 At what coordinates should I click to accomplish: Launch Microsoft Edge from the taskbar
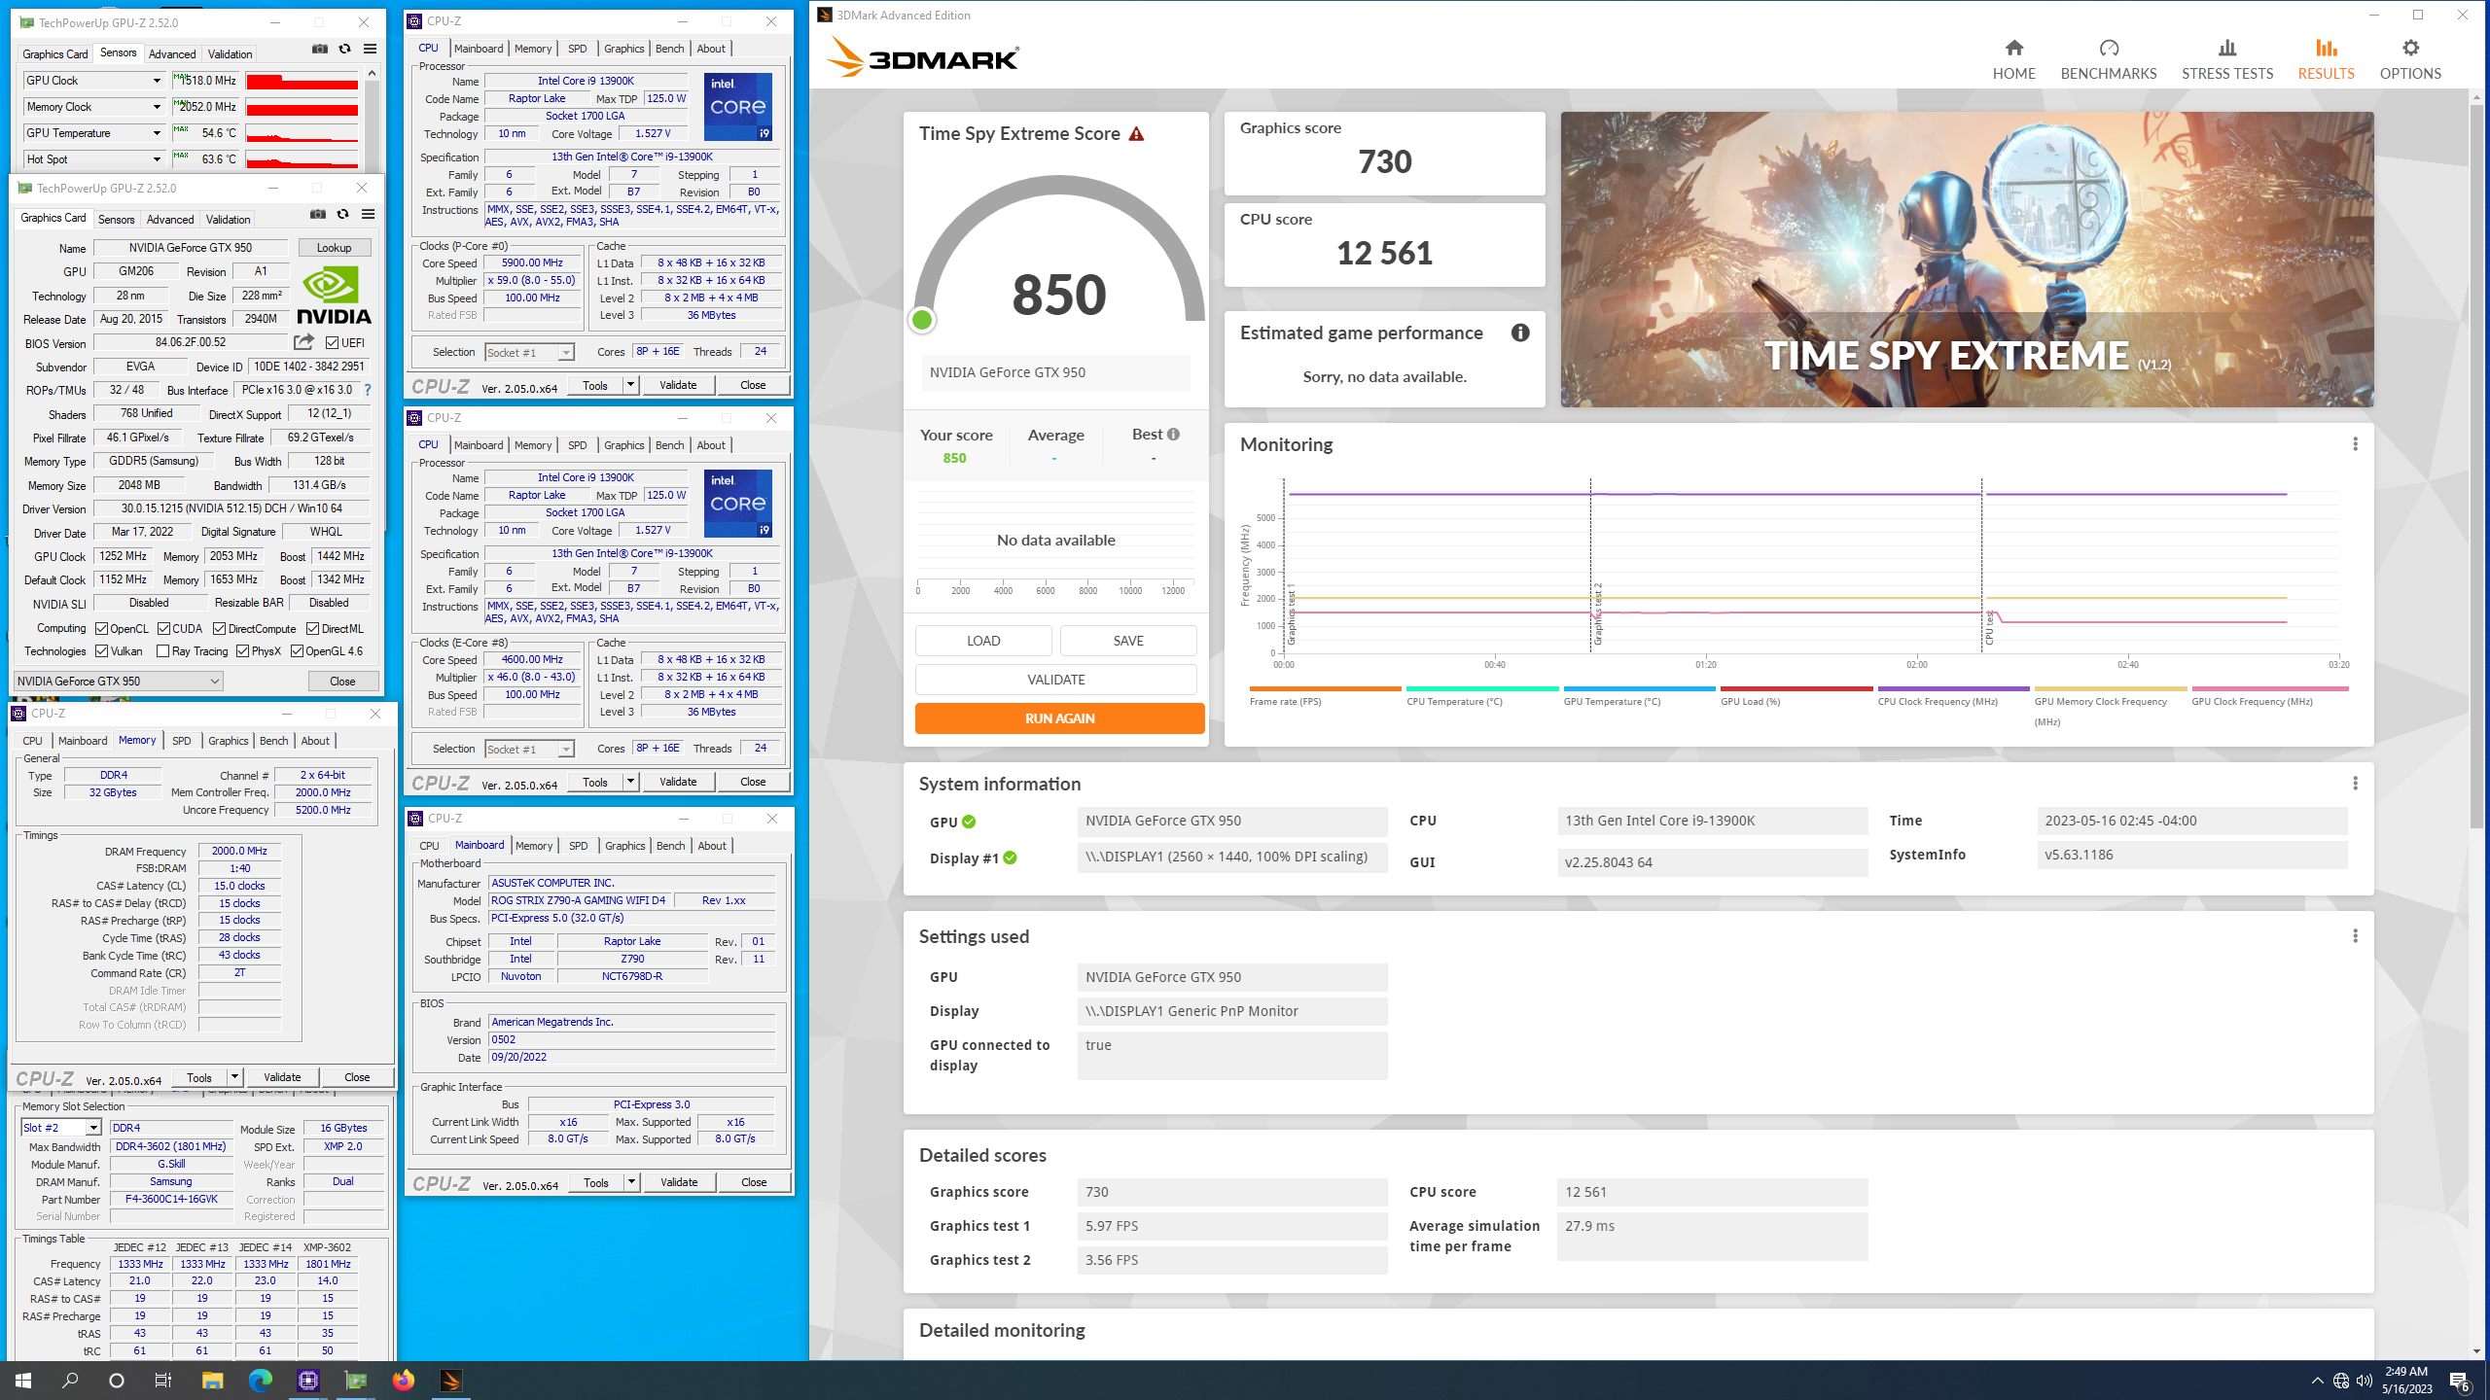pos(260,1381)
